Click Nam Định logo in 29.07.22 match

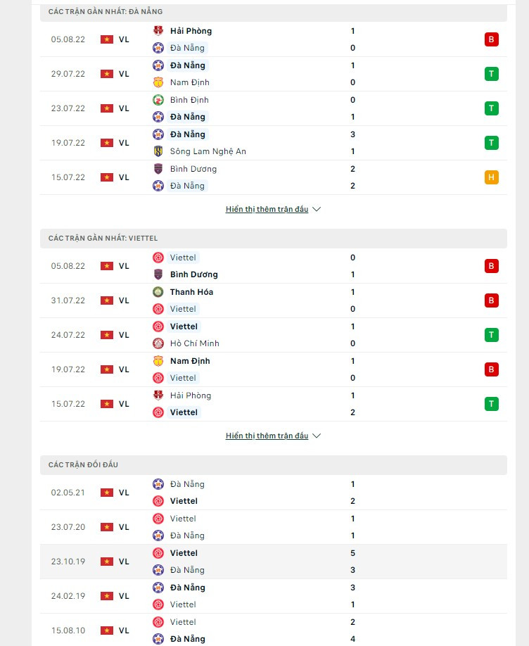(158, 82)
